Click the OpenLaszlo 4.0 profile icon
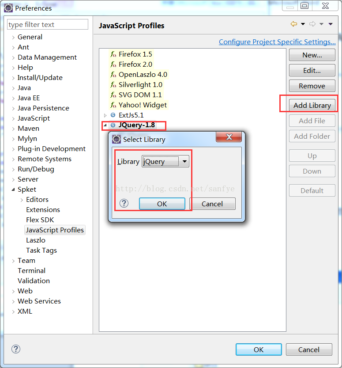This screenshot has height=368, width=342. 113,75
